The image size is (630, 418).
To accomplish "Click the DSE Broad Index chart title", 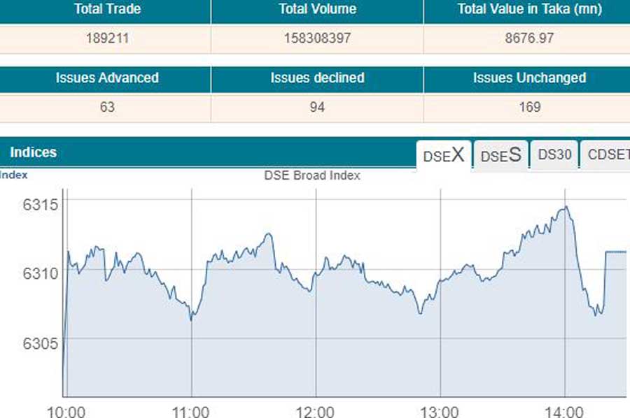I will (x=312, y=175).
